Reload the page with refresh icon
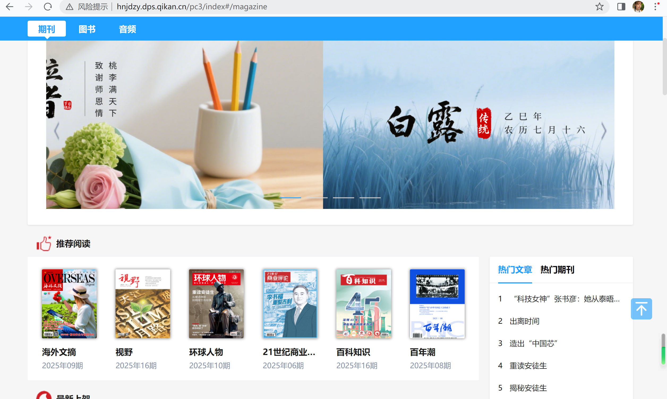Viewport: 667px width, 399px height. (48, 7)
